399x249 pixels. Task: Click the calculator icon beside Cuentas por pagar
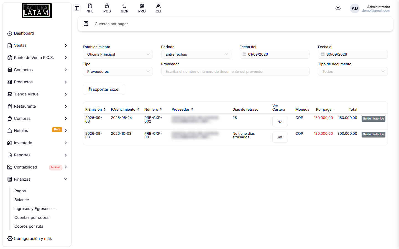(86, 24)
